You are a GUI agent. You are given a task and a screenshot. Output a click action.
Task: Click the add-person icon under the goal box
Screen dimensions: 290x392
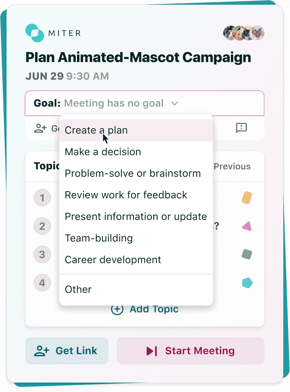coord(40,128)
